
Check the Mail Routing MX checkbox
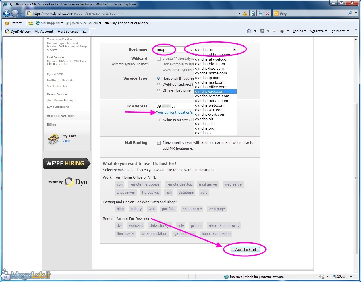click(x=159, y=143)
